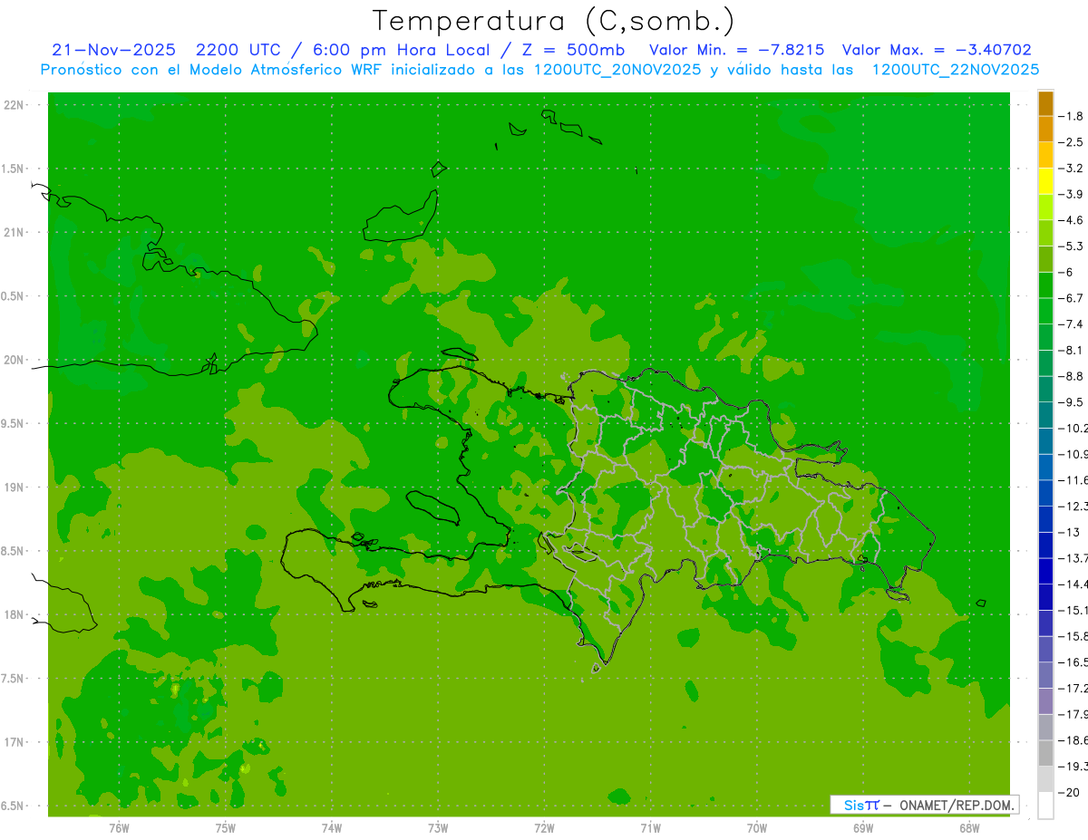The width and height of the screenshot is (1088, 840).
Task: Click the valid-until time '1200UTC_22NOV2025'
Action: 955,70
